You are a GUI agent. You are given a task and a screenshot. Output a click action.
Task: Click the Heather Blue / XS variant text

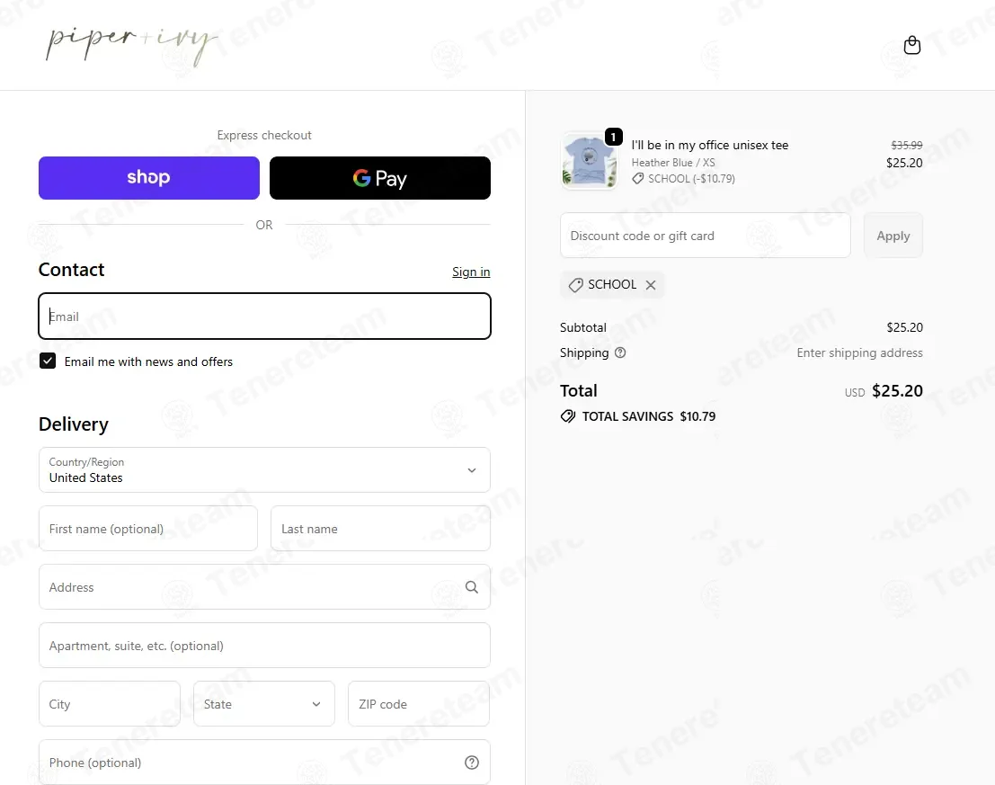[672, 163]
